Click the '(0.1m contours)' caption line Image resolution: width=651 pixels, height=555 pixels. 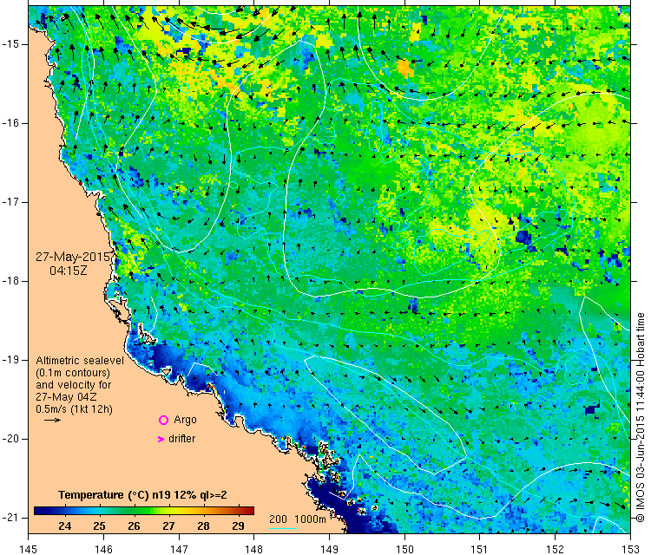tap(73, 373)
